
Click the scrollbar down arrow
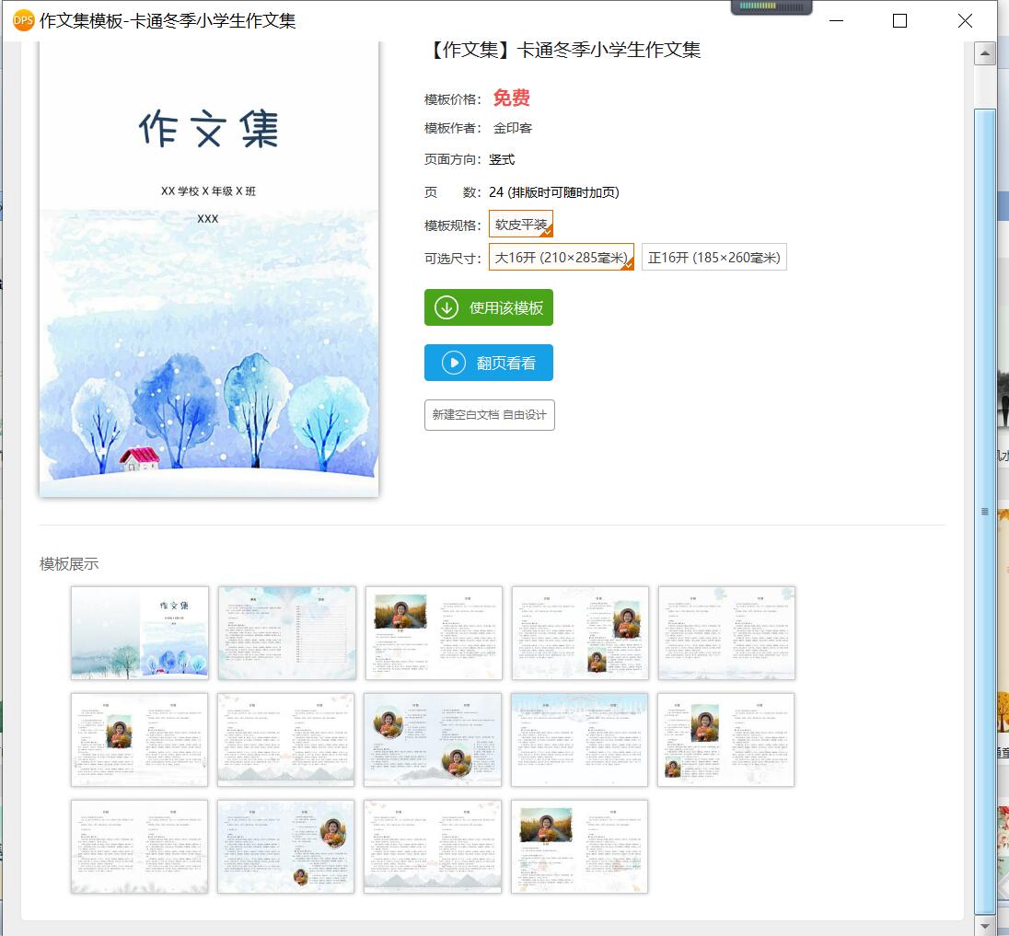[x=984, y=925]
